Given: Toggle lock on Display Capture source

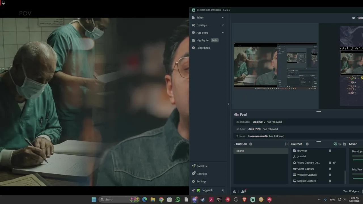Looking at the screenshot, I should click(x=330, y=181).
